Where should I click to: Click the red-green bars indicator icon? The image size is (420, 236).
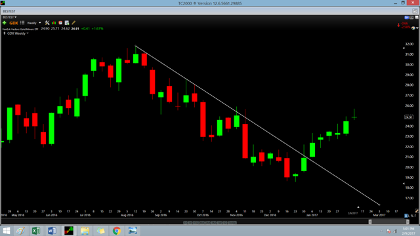click(54, 23)
